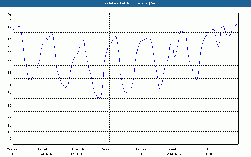Click the 'Freitag' day label
This screenshot has height=157, width=251.
[142, 149]
